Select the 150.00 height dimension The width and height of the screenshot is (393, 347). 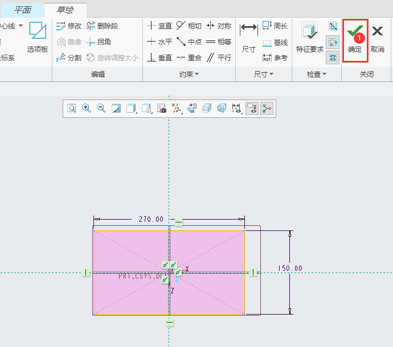290,268
